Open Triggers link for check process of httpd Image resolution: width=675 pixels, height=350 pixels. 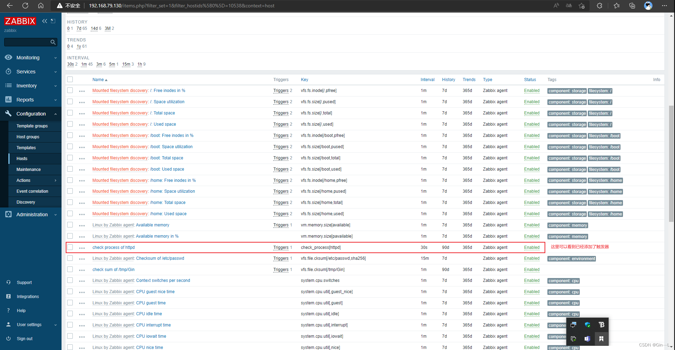pyautogui.click(x=281, y=247)
